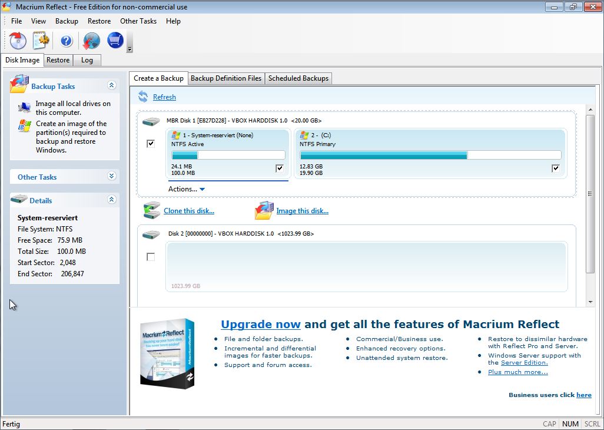Switch to the Scheduled Backups tab

(x=298, y=78)
